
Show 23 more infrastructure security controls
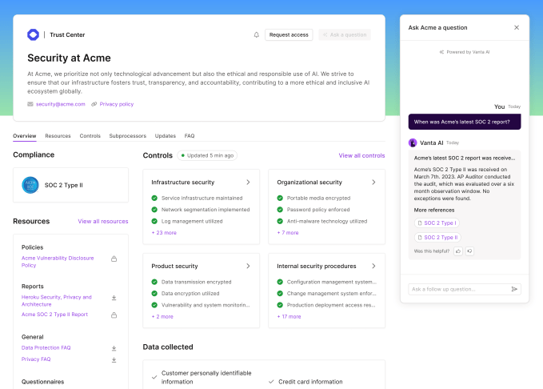pos(164,233)
